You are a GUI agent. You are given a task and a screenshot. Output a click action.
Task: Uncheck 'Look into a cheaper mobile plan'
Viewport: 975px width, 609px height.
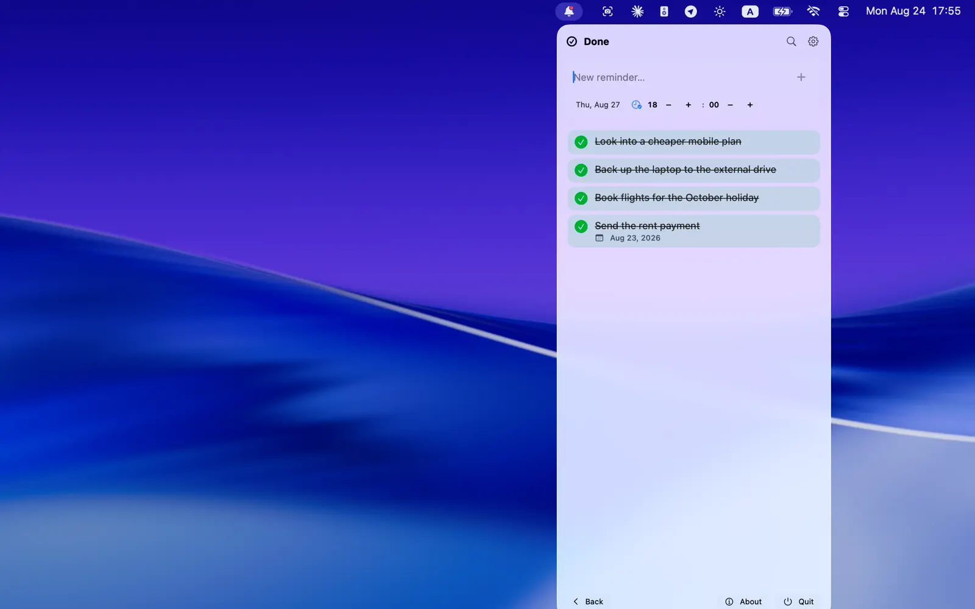tap(581, 142)
